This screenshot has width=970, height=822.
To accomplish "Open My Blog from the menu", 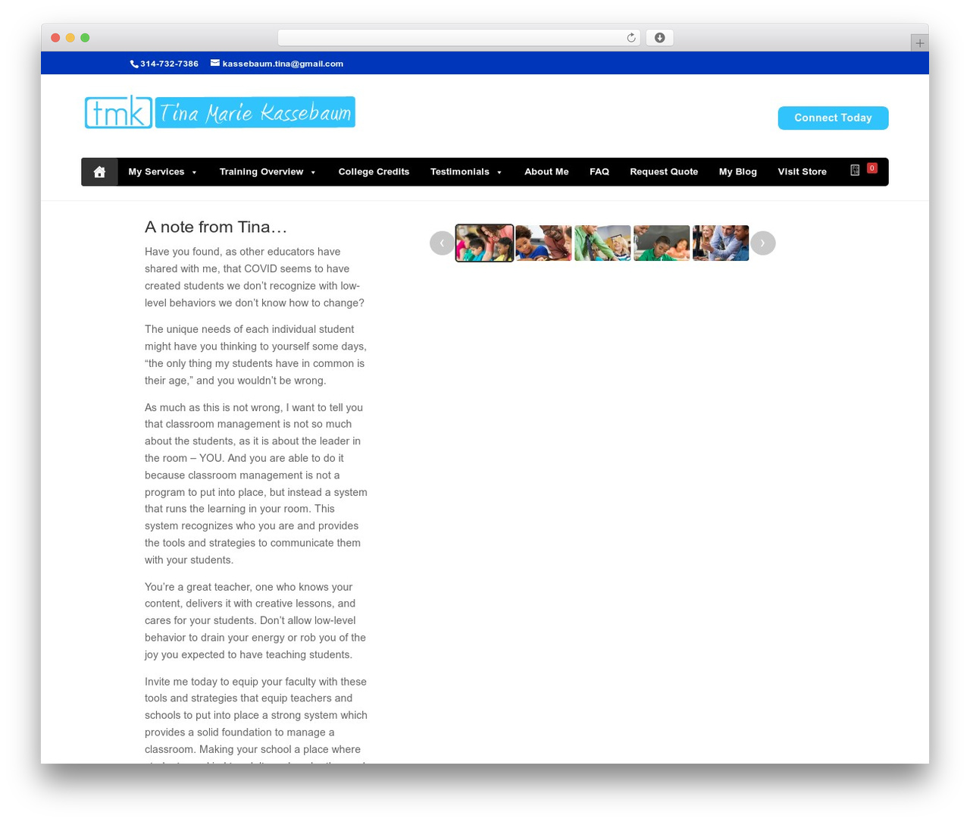I will 738,172.
